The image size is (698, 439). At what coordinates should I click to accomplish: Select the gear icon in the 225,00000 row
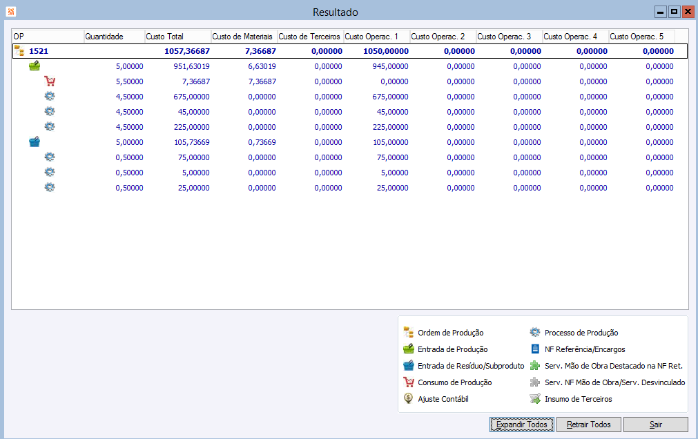coord(50,126)
